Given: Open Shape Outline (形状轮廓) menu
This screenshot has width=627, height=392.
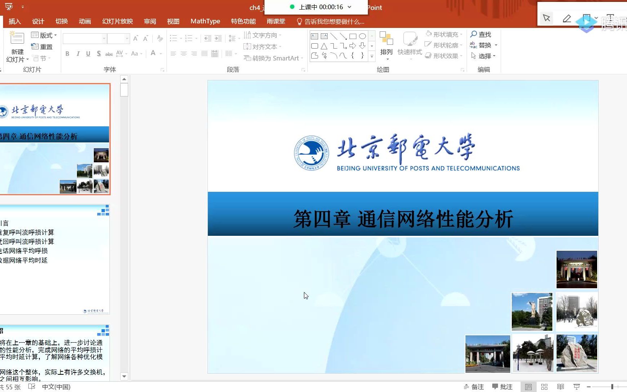Looking at the screenshot, I should click(x=444, y=45).
